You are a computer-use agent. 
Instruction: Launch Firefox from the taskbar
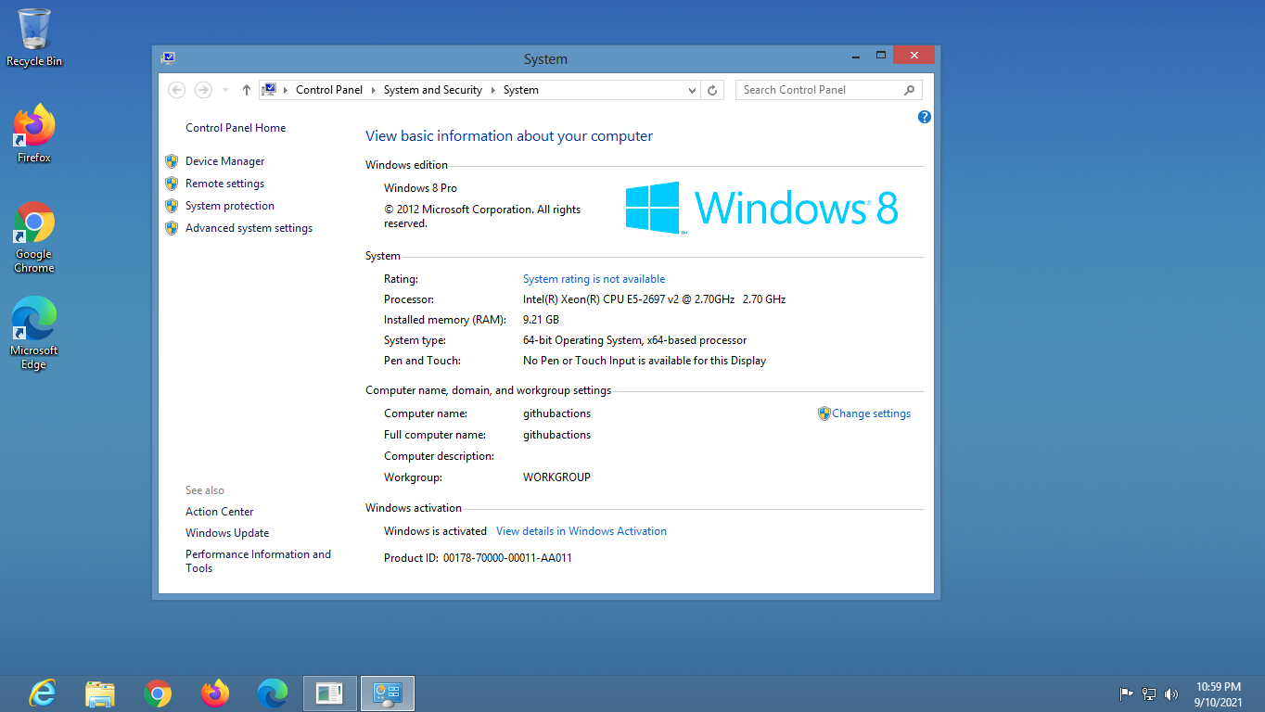pos(215,693)
